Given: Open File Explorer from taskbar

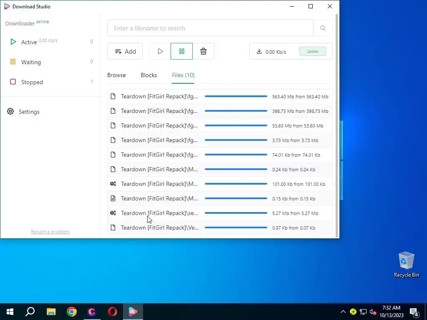Looking at the screenshot, I should (x=51, y=312).
